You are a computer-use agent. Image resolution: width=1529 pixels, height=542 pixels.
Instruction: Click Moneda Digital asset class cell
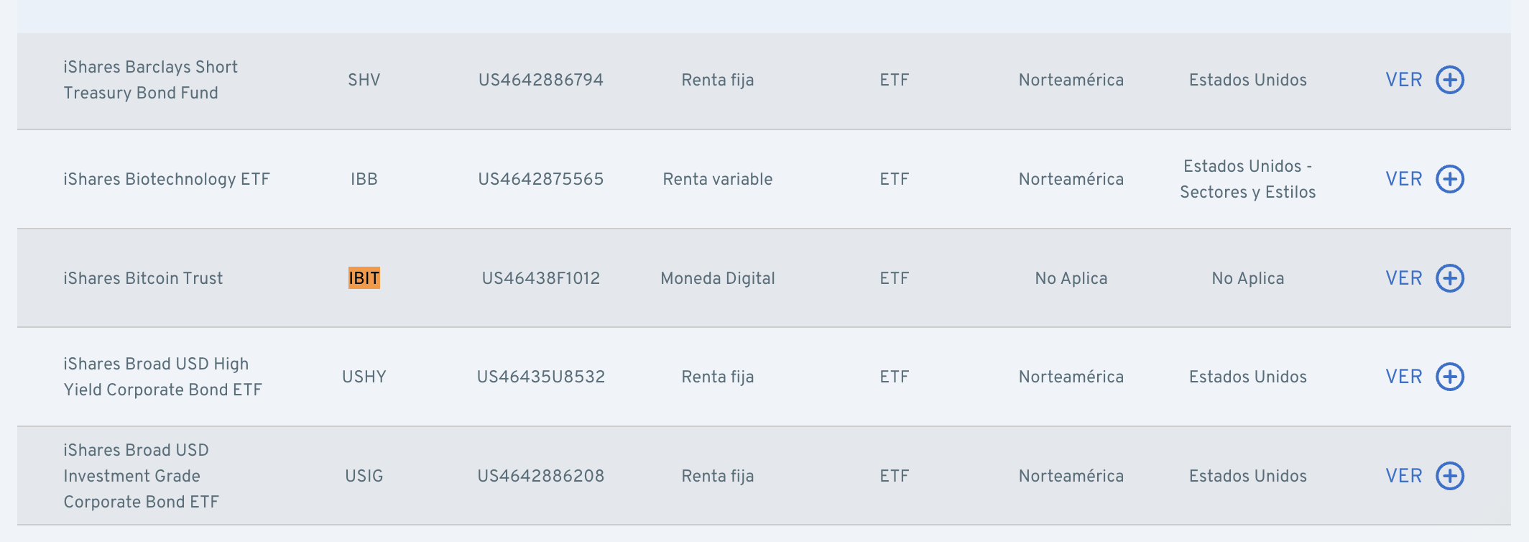[718, 278]
